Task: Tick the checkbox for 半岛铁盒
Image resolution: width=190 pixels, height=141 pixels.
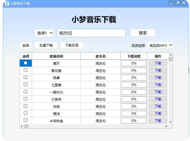Action: point(26,120)
